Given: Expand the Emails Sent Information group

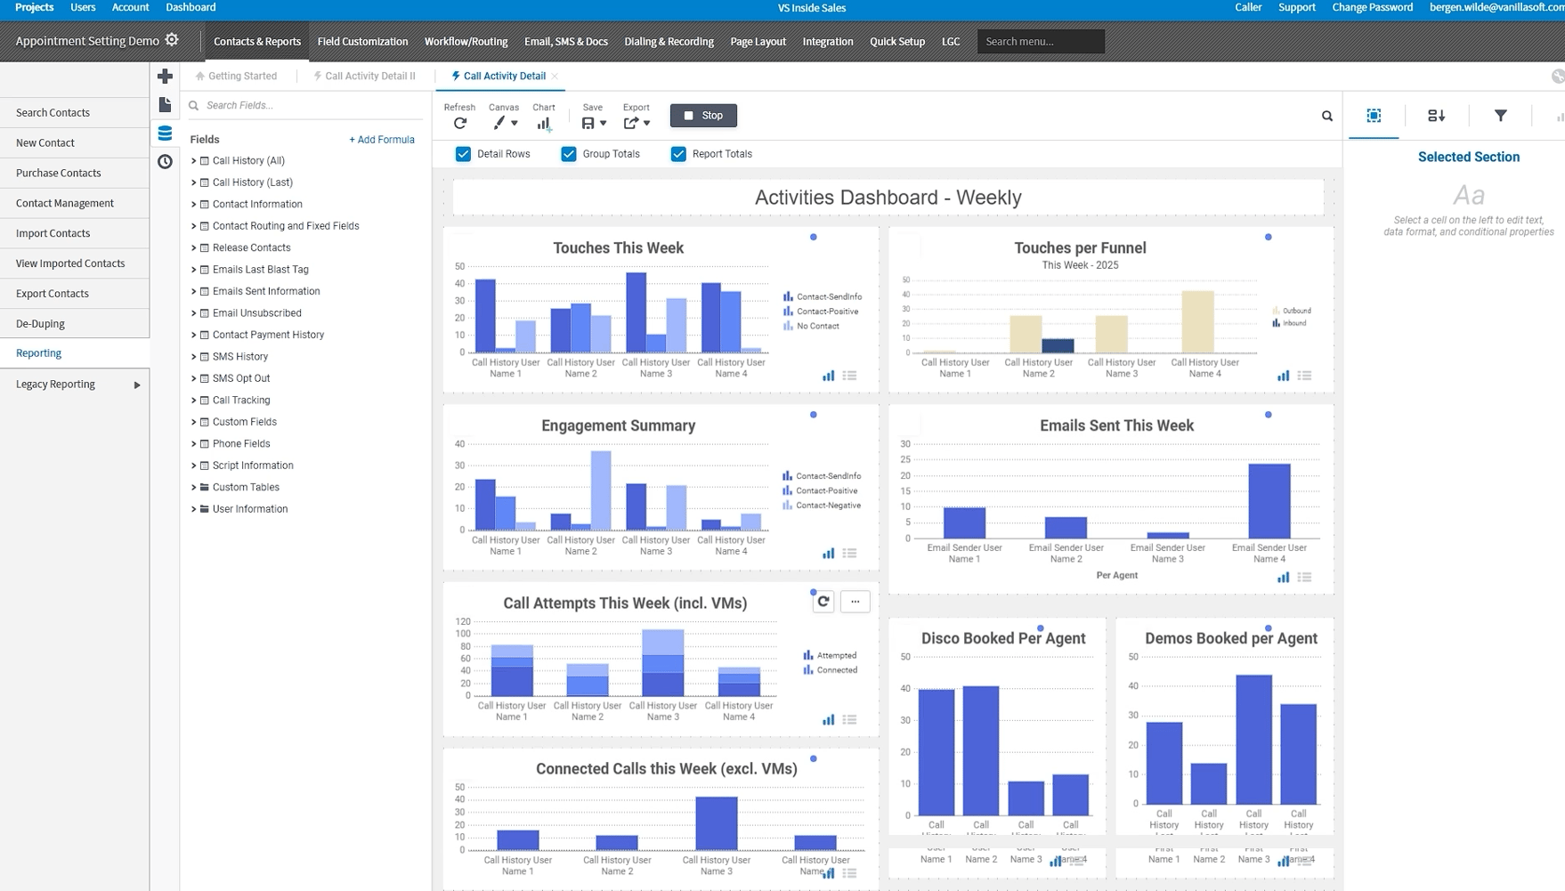Looking at the screenshot, I should click(x=193, y=291).
